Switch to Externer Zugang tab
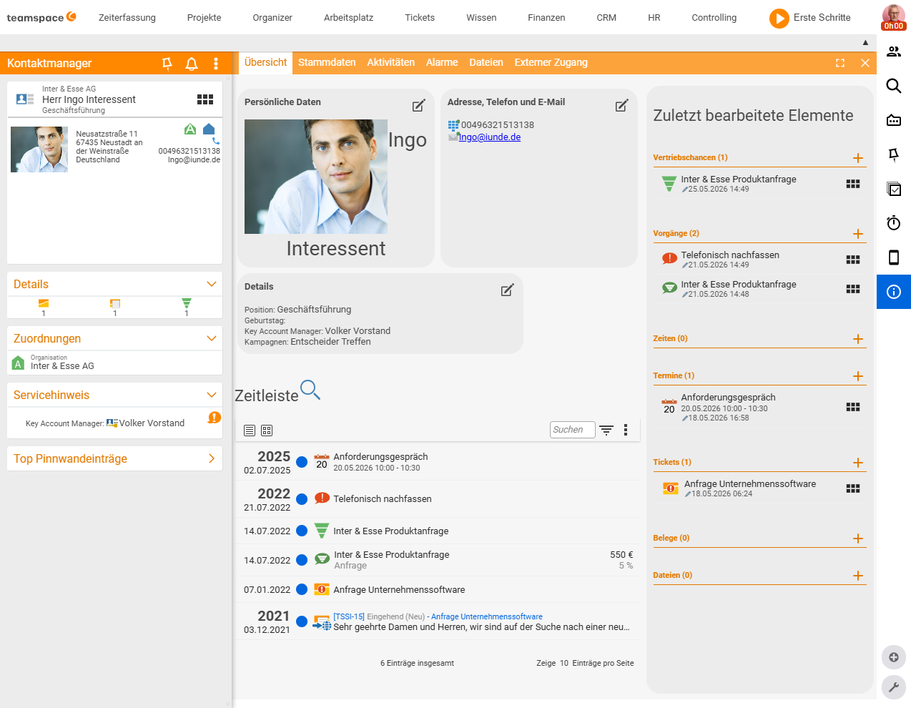The height and width of the screenshot is (708, 911). tap(551, 63)
